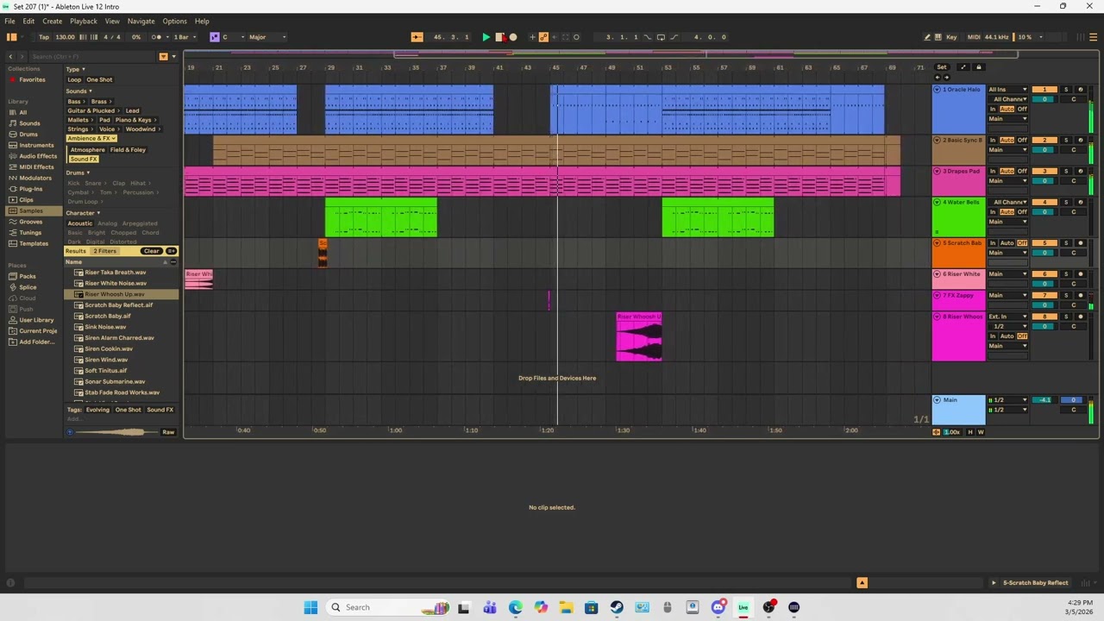1104x621 pixels.
Task: Click Add Folder in Places
Action: coord(36,342)
